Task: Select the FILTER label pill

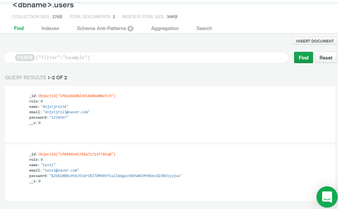Action: [25, 57]
